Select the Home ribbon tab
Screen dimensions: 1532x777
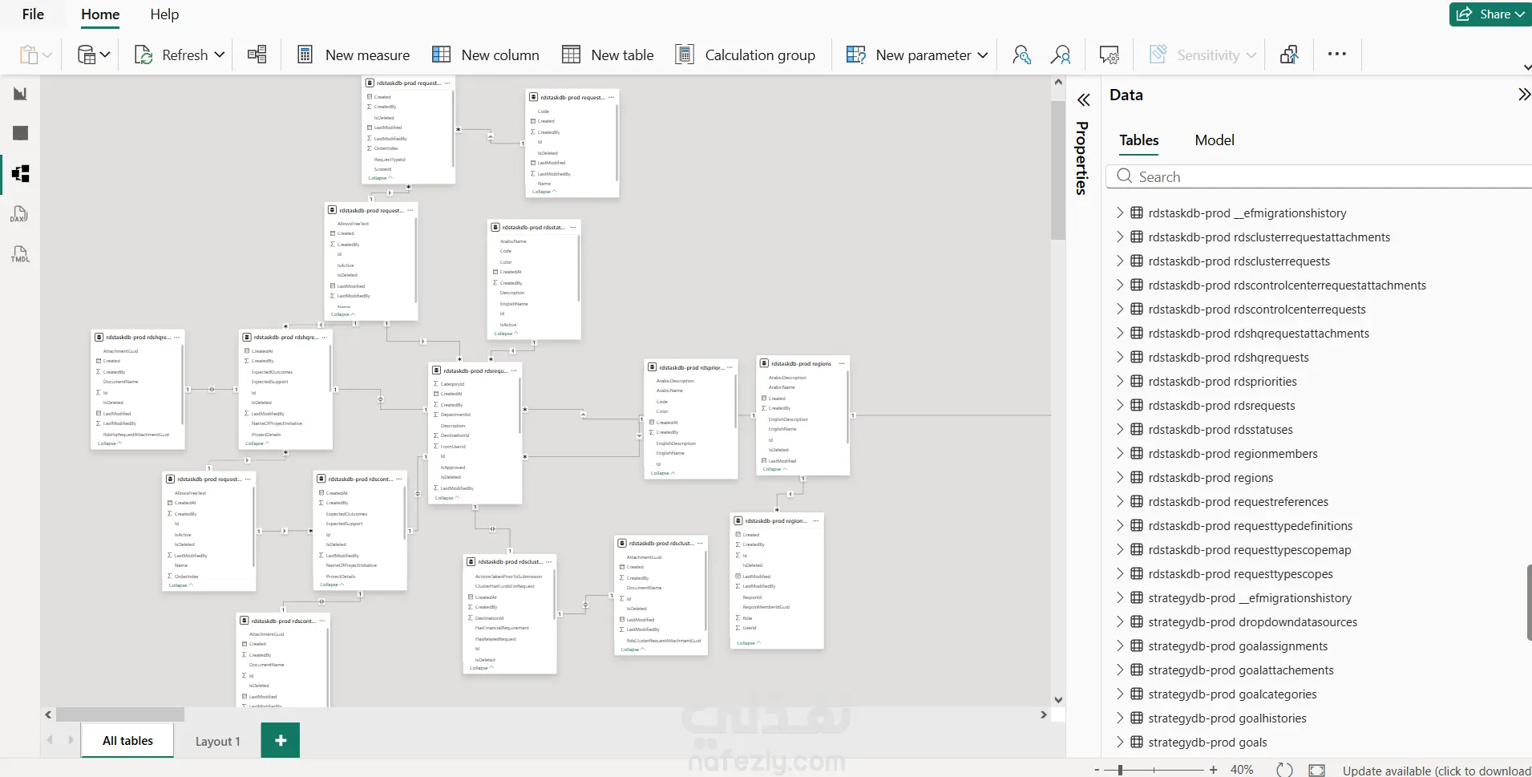point(100,14)
